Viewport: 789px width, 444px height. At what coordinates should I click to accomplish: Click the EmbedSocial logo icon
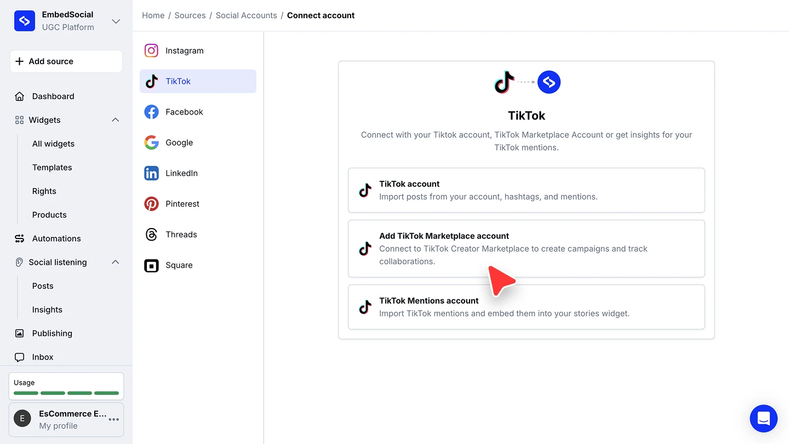[25, 21]
